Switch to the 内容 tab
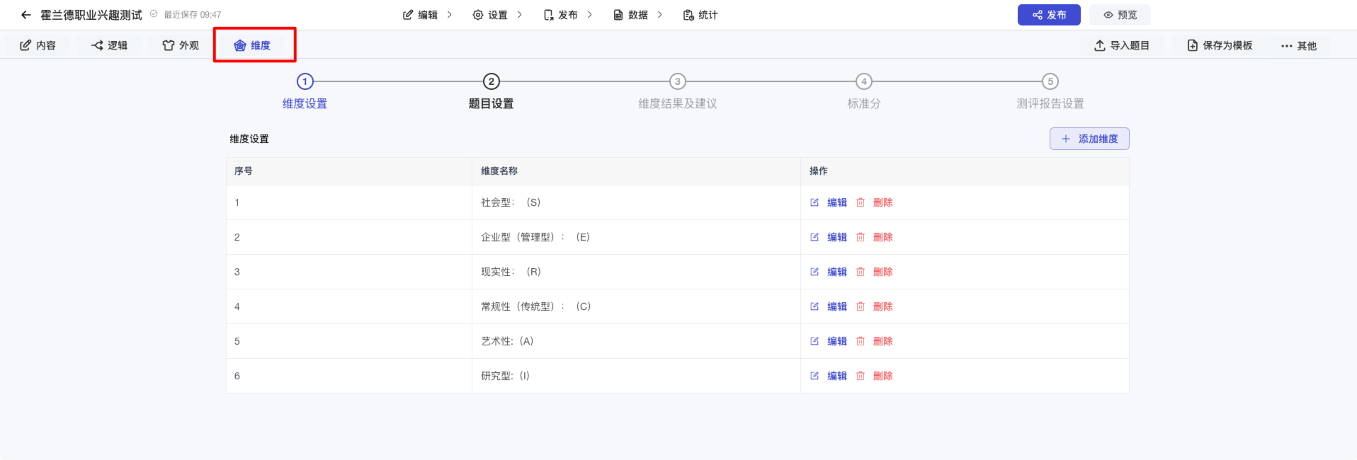The width and height of the screenshot is (1357, 460). [x=38, y=45]
